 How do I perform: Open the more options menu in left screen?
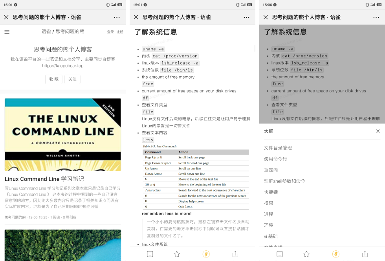(x=117, y=17)
